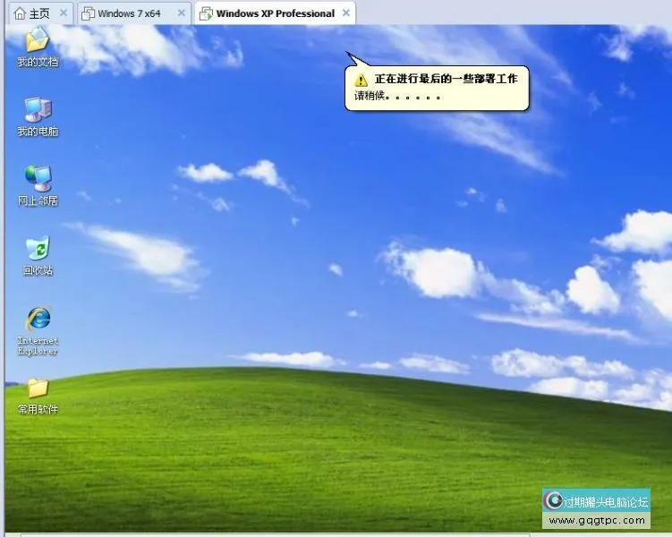Launch Internet Explorer from the desktop
Screen dimensions: 672x537
point(38,318)
